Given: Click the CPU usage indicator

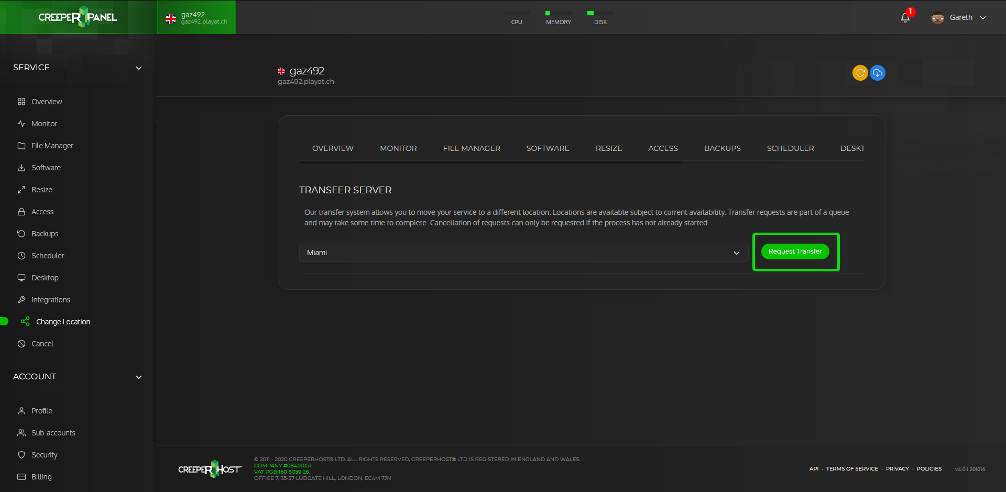Looking at the screenshot, I should [517, 18].
